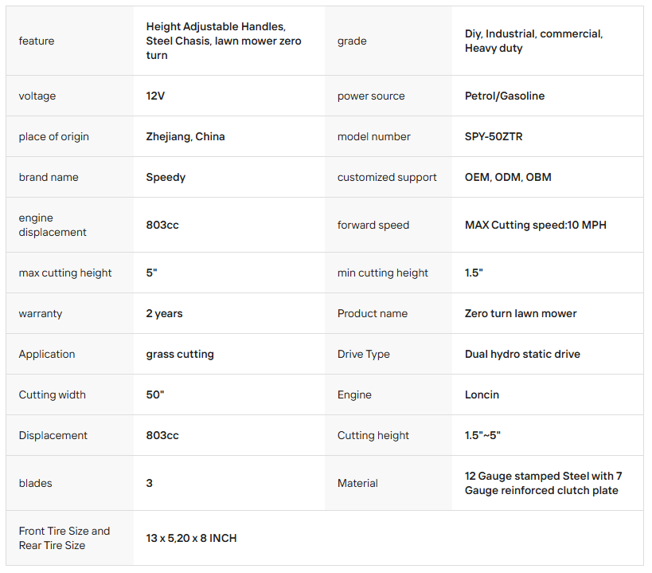Select the "2 years" warranty value
The image size is (652, 573).
pyautogui.click(x=164, y=313)
